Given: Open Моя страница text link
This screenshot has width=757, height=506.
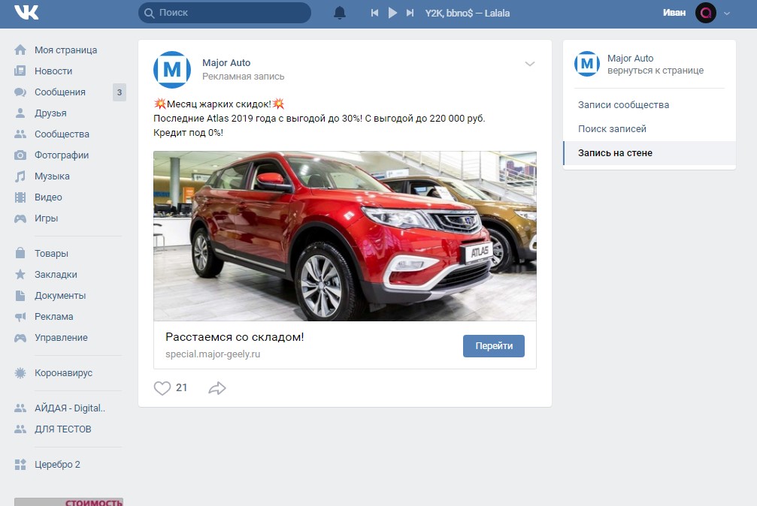Looking at the screenshot, I should pos(65,50).
